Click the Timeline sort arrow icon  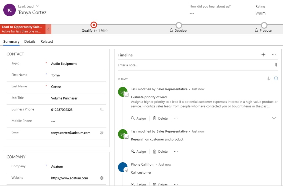(268, 79)
